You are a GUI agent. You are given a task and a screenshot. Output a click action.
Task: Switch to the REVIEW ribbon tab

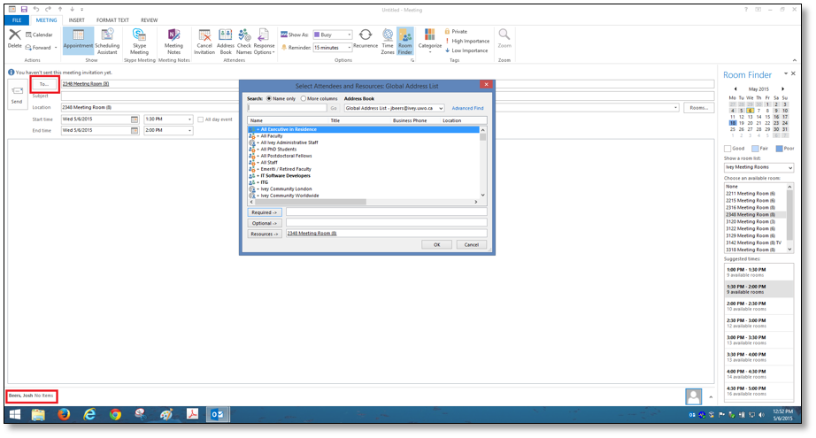149,20
